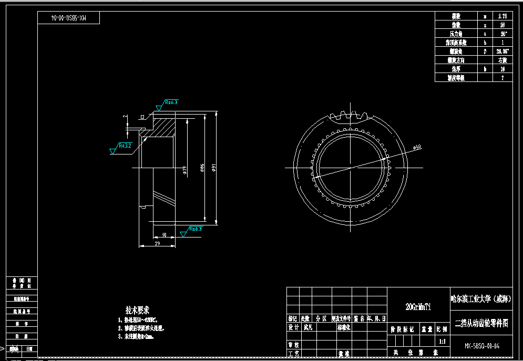The height and width of the screenshot is (361, 523).
Task: Select the 审核 label in the title block
Action: (293, 345)
